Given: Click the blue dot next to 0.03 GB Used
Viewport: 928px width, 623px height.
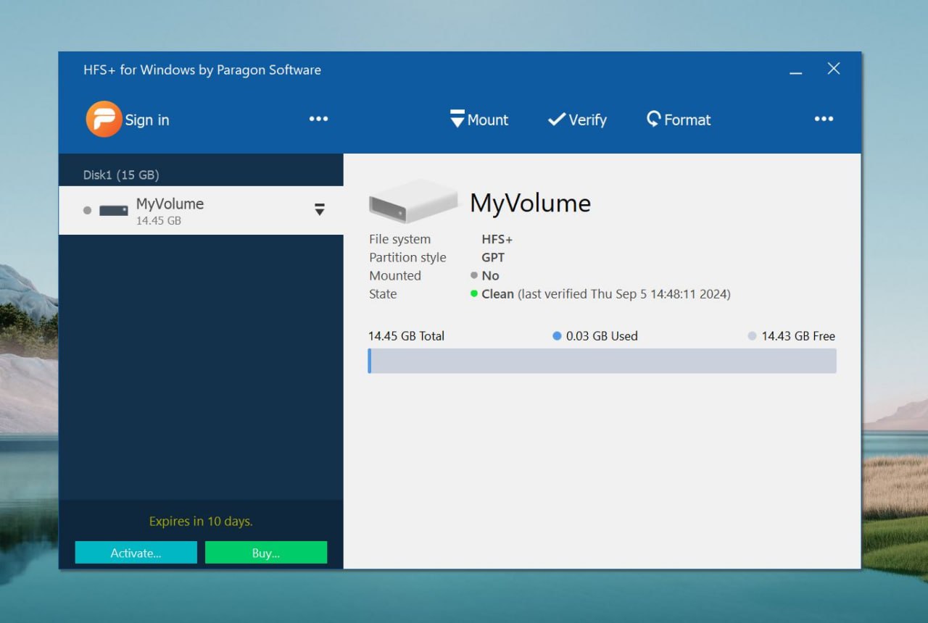Looking at the screenshot, I should coord(557,336).
